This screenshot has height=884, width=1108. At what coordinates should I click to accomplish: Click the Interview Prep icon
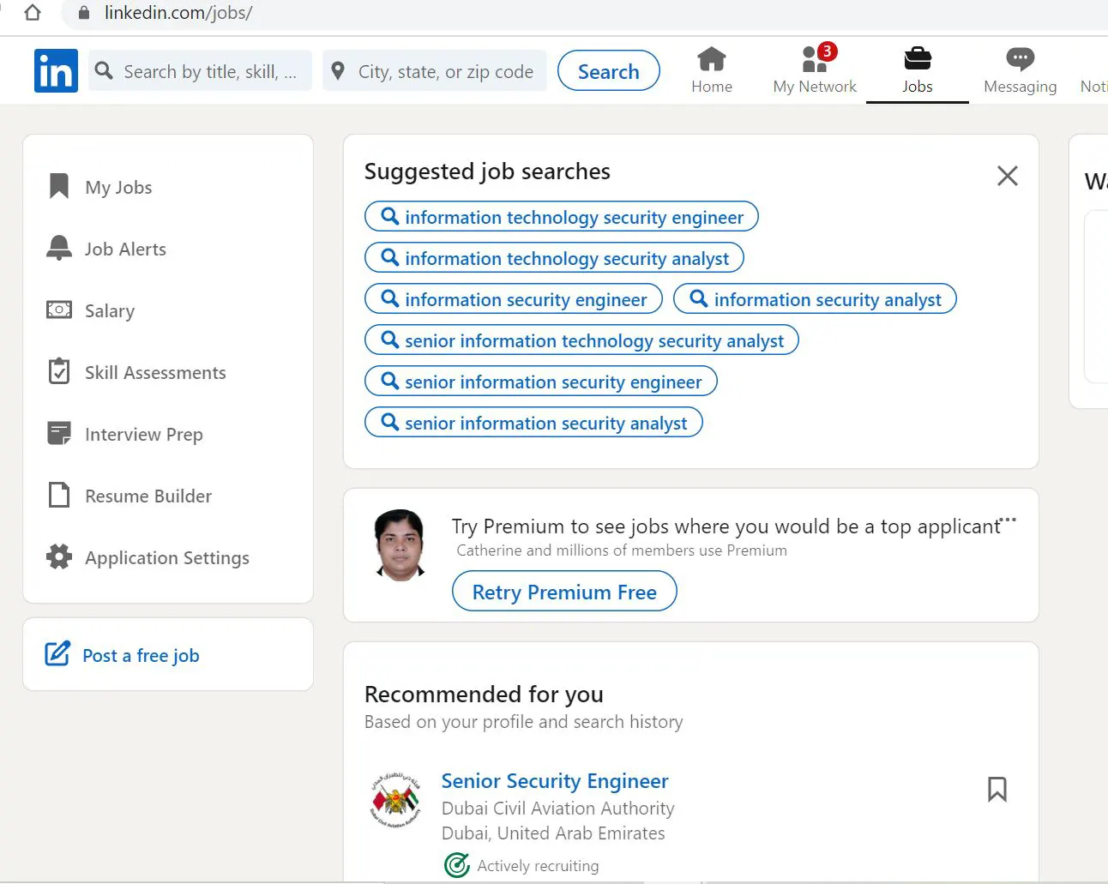pos(59,433)
